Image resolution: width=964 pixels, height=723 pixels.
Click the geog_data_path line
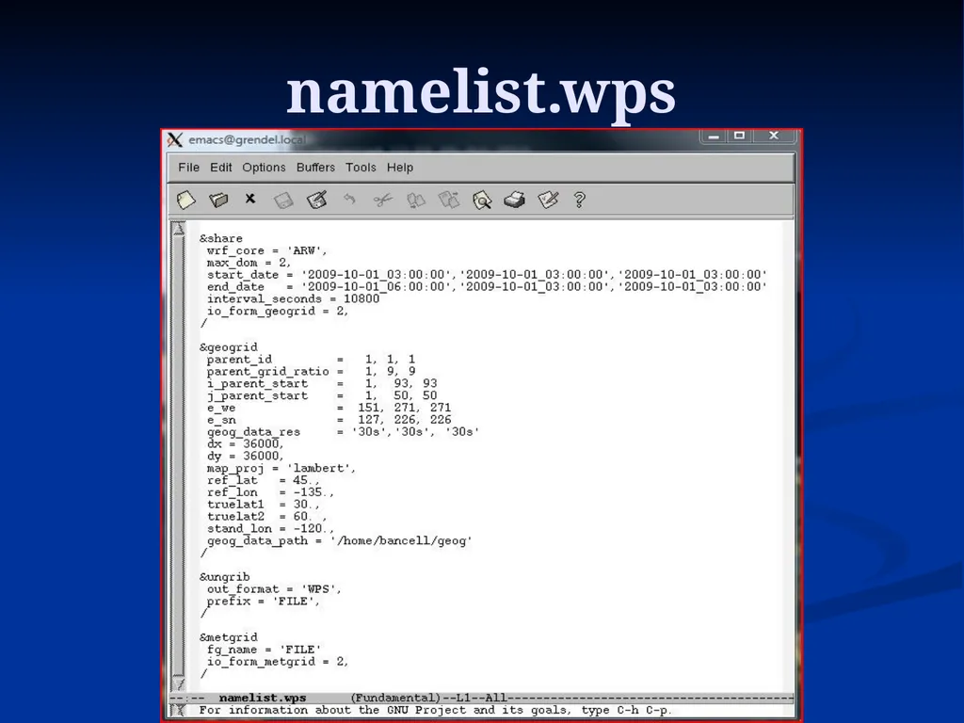(339, 541)
